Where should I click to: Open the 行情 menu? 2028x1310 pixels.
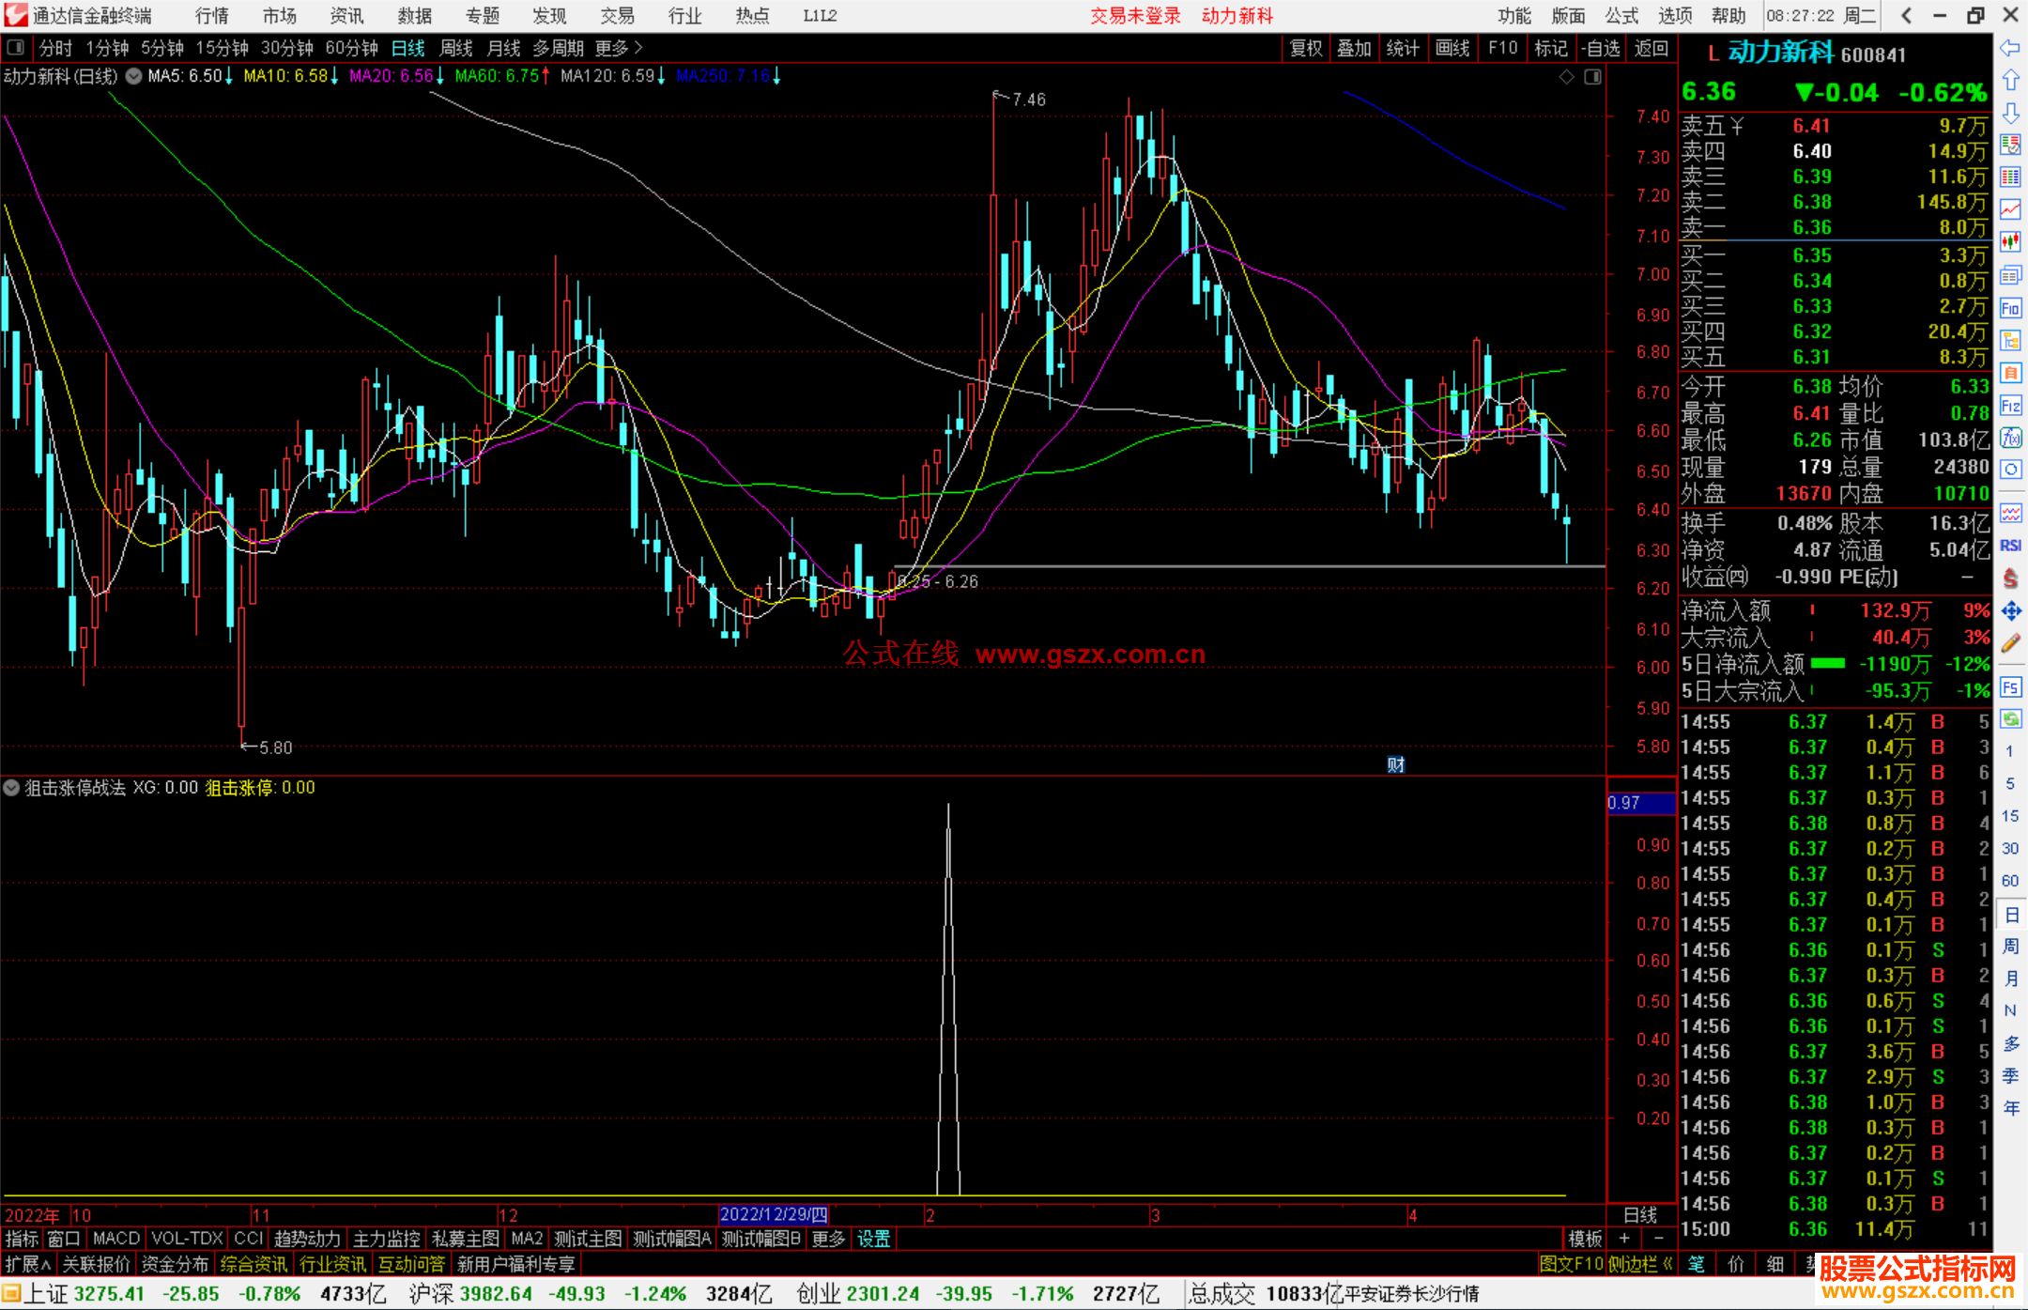(211, 16)
